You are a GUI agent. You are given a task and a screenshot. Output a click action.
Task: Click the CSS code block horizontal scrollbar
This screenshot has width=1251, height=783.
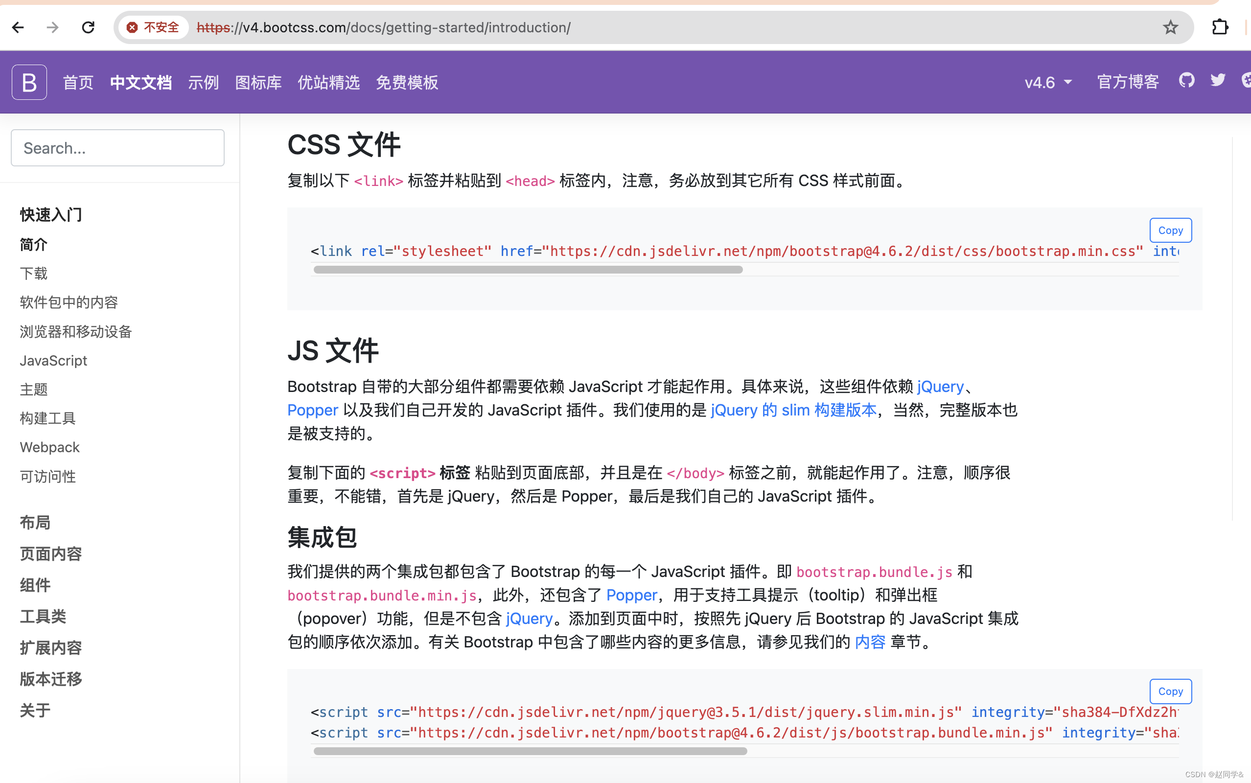pyautogui.click(x=528, y=270)
